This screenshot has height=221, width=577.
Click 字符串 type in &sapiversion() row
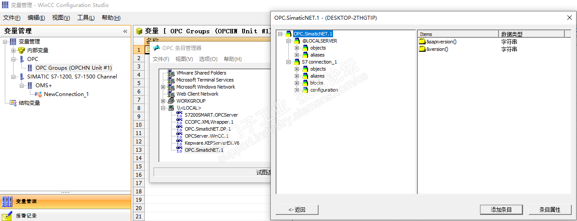[x=509, y=42]
